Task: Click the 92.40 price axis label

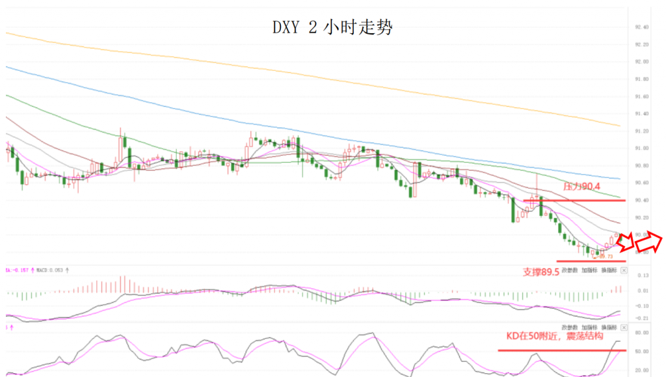Action: 642,27
